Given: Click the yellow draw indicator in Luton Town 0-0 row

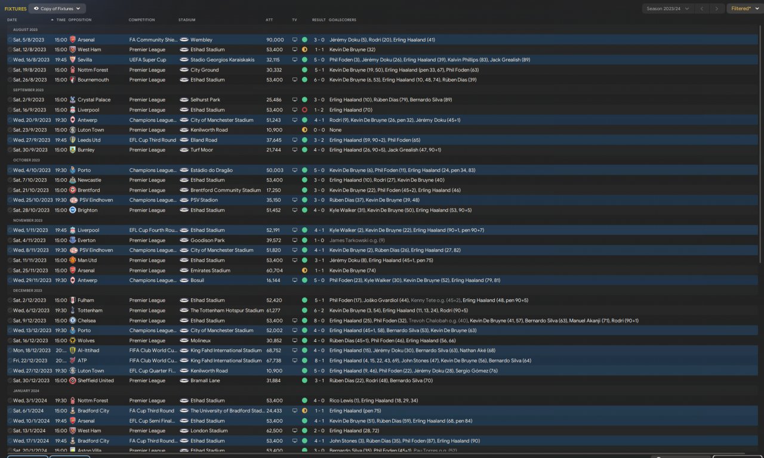Looking at the screenshot, I should 304,130.
